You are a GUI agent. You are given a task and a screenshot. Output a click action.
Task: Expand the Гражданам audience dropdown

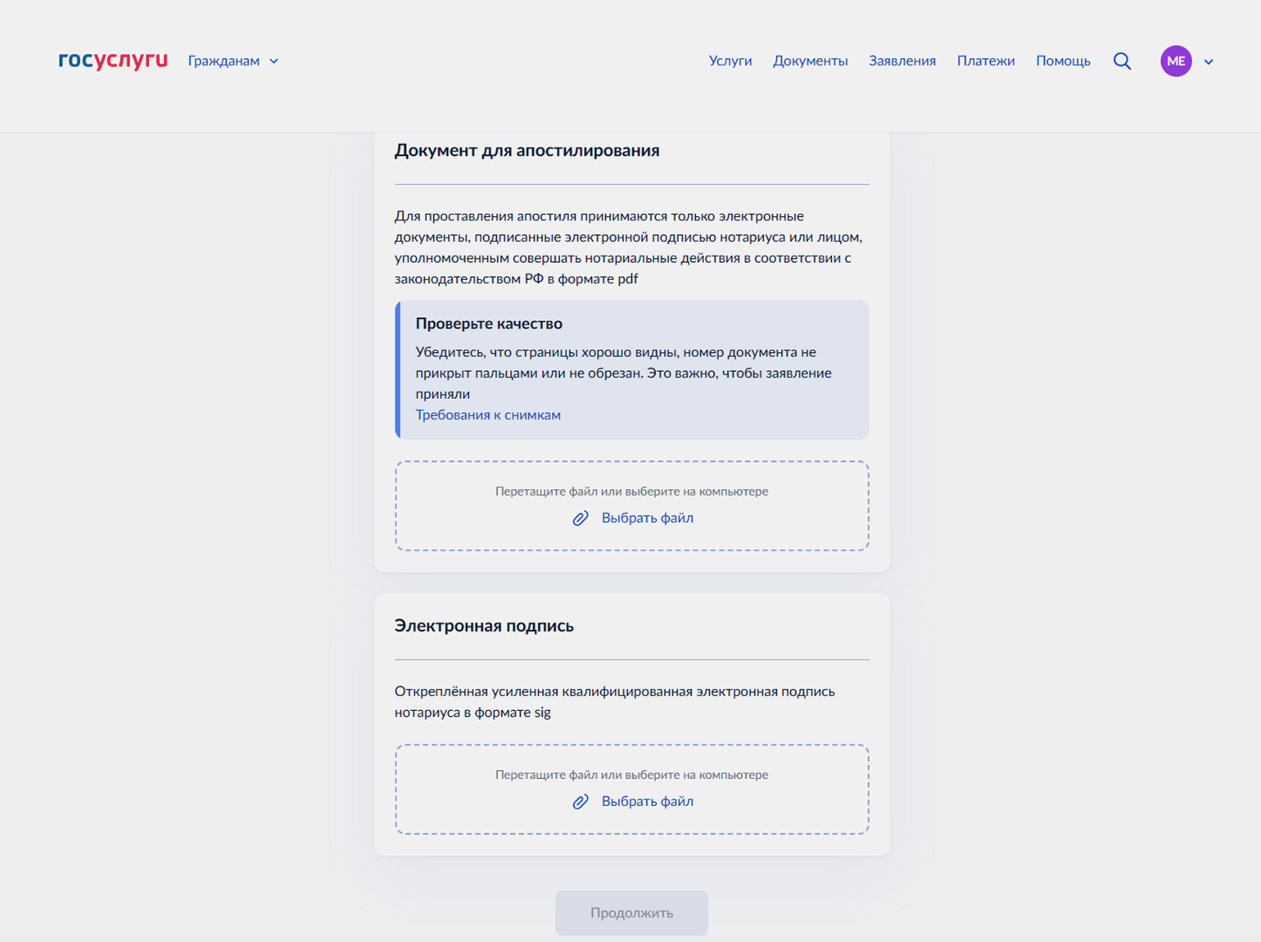tap(224, 61)
